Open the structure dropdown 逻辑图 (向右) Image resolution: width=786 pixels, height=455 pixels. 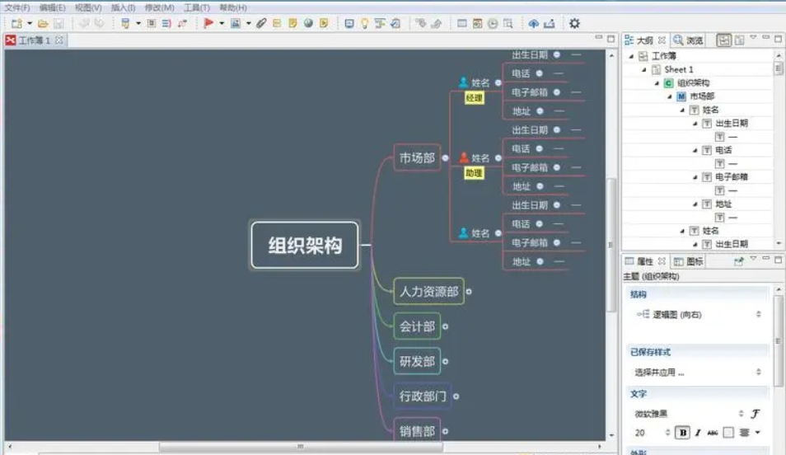(698, 315)
